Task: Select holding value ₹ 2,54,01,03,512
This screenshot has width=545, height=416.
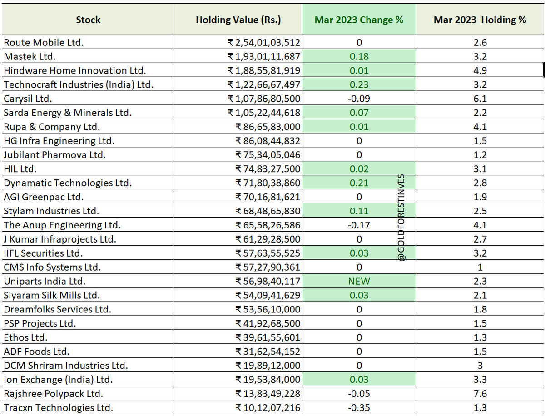Action: point(238,43)
